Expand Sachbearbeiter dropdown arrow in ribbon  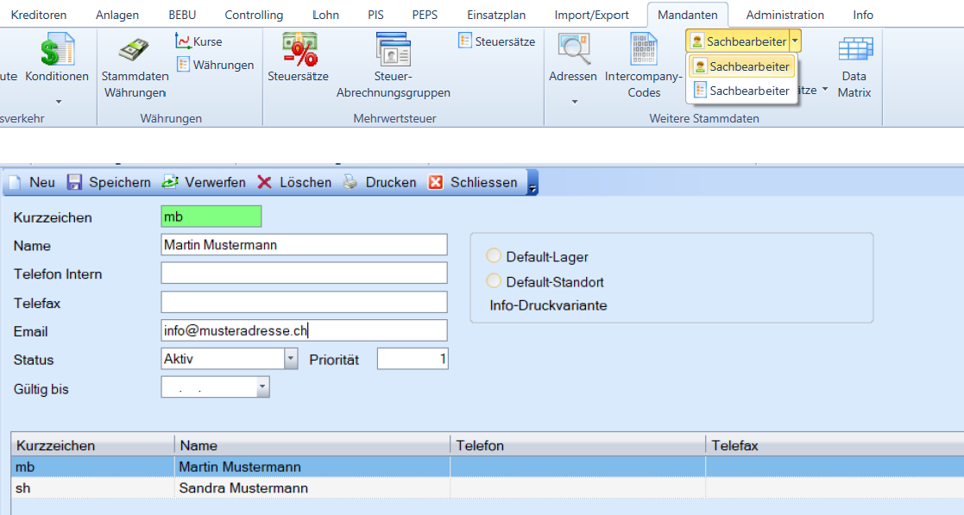(795, 41)
